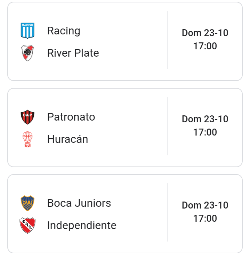The height and width of the screenshot is (253, 250).
Task: Click the 17:00 time for Racing match
Action: [x=205, y=46]
